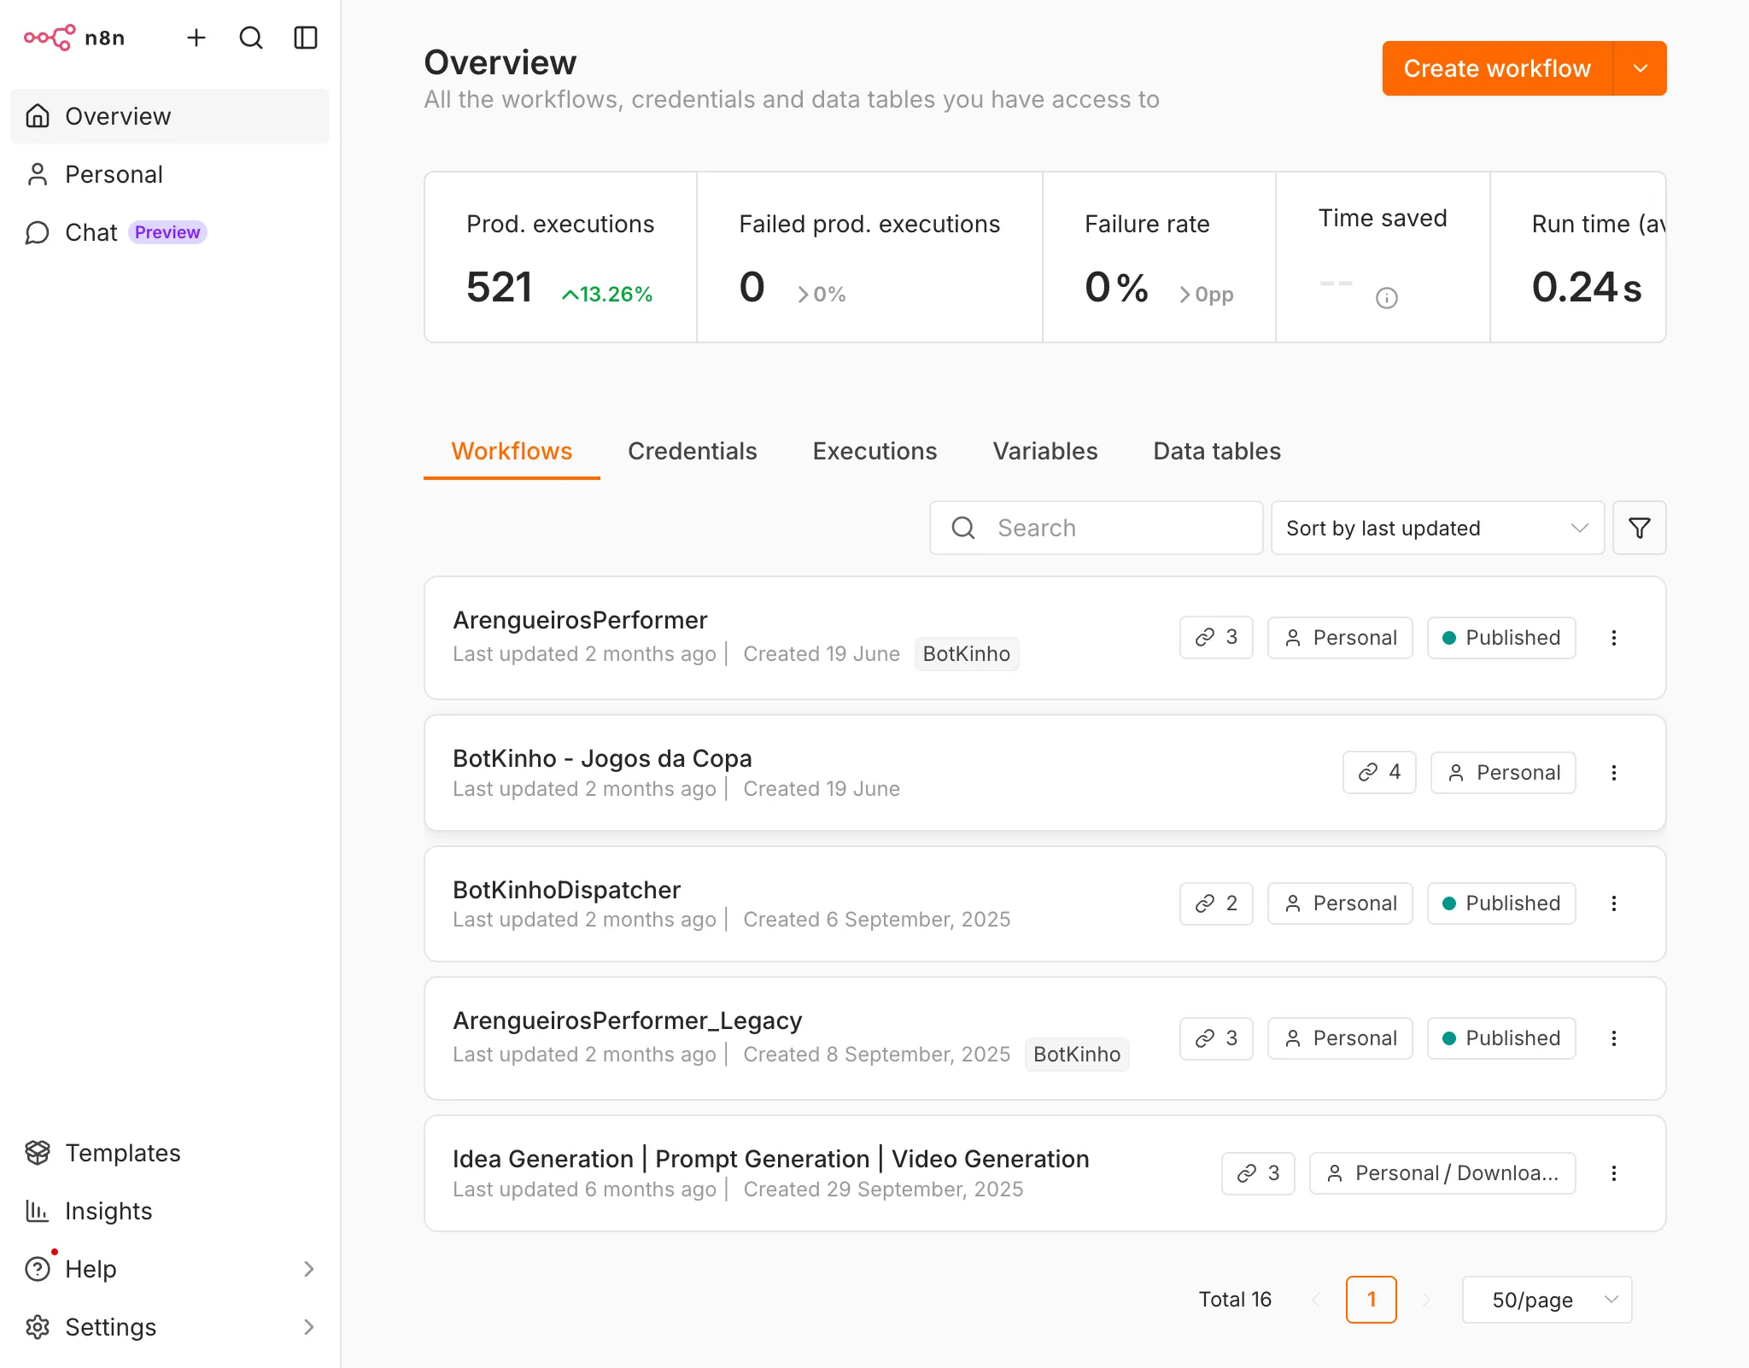Open Insights from the sidebar
1749x1368 pixels.
(x=170, y=1211)
